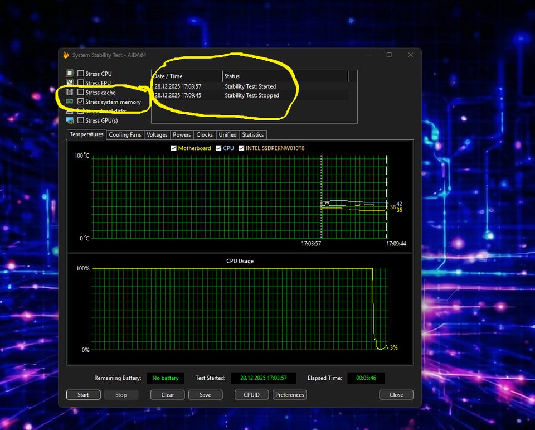
Task: Go to the Statistics tab
Action: (252, 135)
